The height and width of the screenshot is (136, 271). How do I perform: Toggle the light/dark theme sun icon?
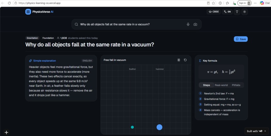click(x=244, y=12)
